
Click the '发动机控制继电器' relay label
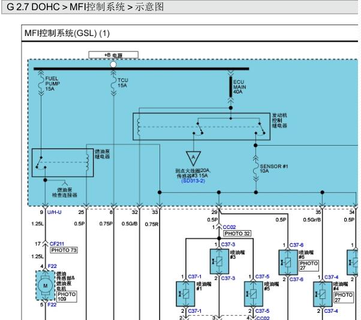pos(279,120)
